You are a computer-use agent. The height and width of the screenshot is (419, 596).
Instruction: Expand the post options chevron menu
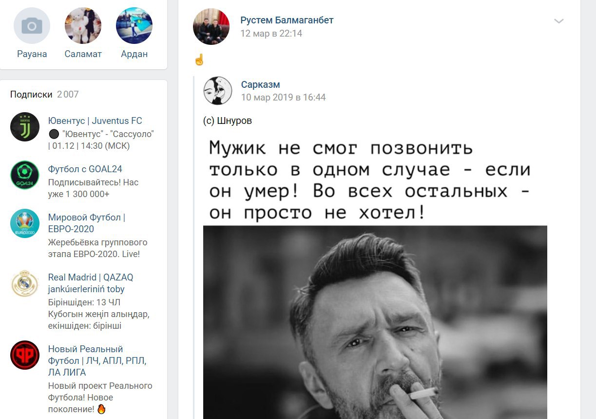pos(559,21)
